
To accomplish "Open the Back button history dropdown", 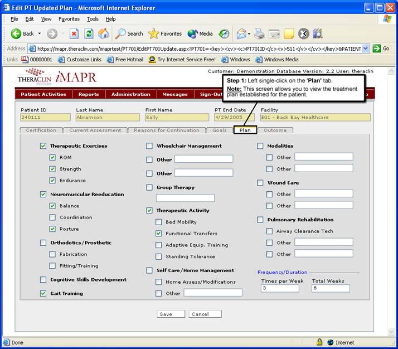I will 39,33.
